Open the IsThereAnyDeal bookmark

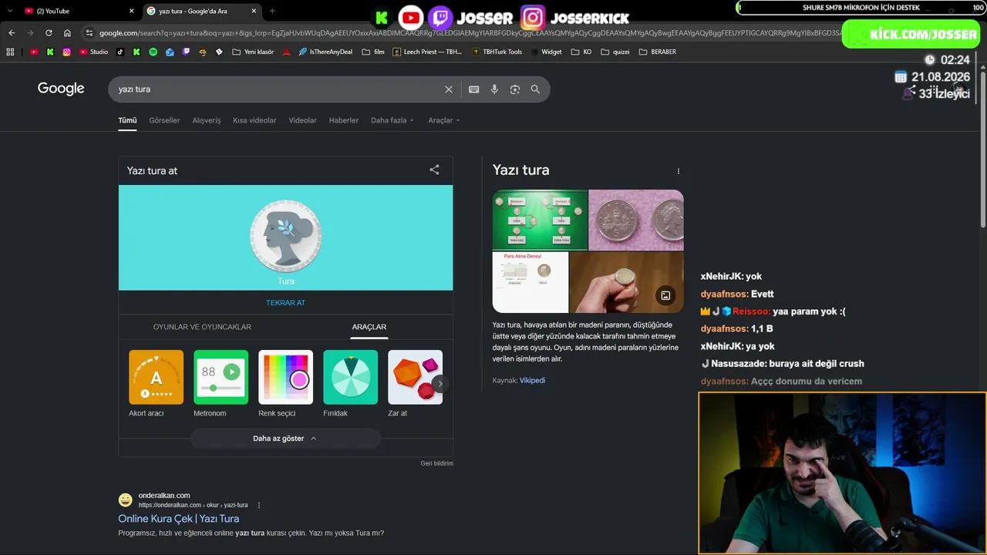(x=325, y=52)
